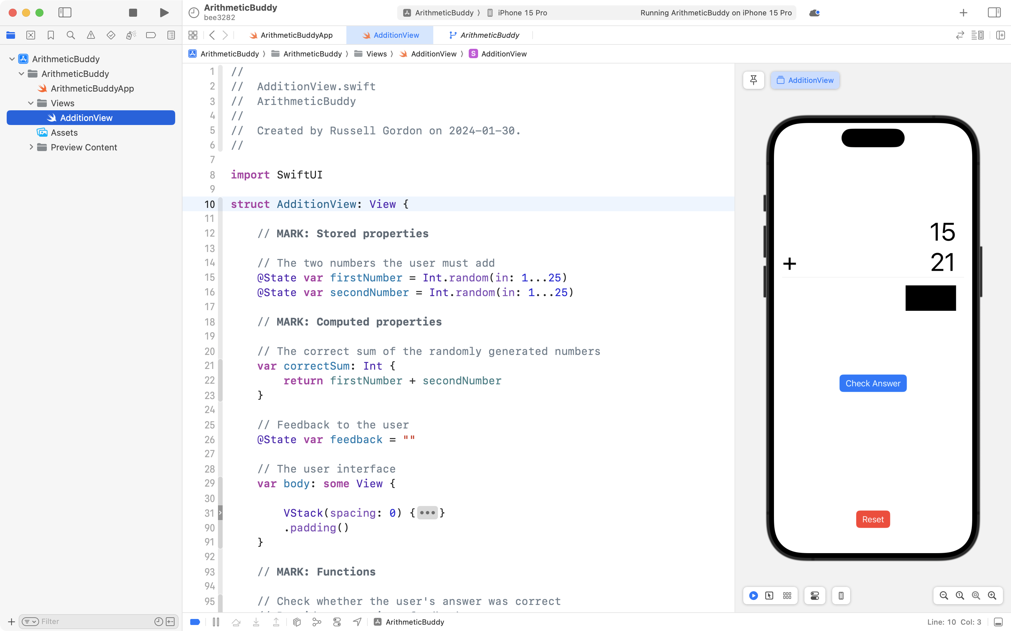
Task: Open the Bookmark navigator
Action: [x=51, y=35]
